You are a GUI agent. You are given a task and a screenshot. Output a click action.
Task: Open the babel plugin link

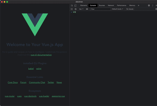click(x=31, y=69)
